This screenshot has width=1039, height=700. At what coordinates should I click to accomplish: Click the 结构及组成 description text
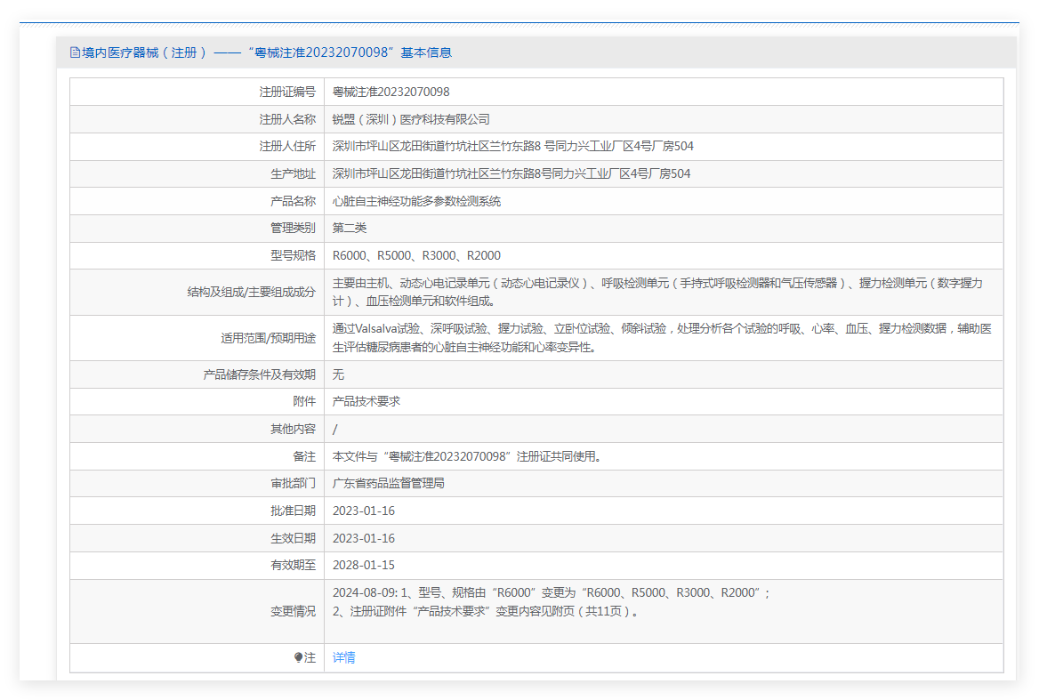pos(658,292)
